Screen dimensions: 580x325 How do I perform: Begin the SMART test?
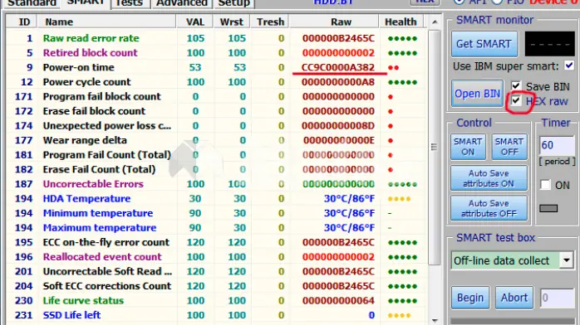pos(470,298)
